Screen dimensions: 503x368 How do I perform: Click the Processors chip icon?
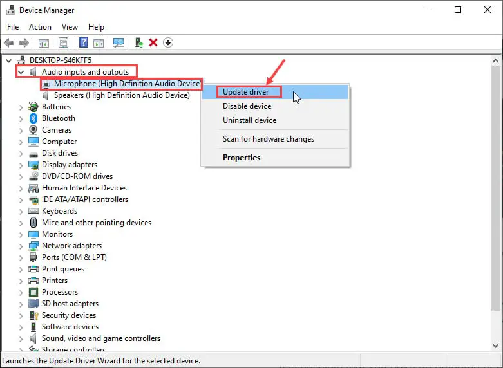tap(33, 292)
